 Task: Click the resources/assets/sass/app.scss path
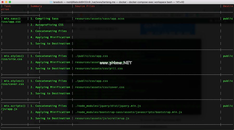[100, 18]
